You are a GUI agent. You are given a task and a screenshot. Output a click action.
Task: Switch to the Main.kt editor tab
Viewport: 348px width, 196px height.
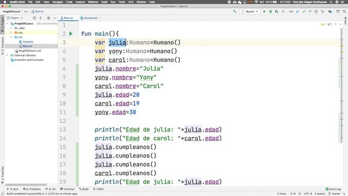(x=68, y=18)
